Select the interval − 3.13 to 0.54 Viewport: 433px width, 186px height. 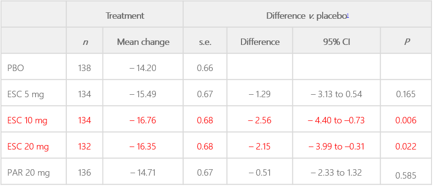337,94
